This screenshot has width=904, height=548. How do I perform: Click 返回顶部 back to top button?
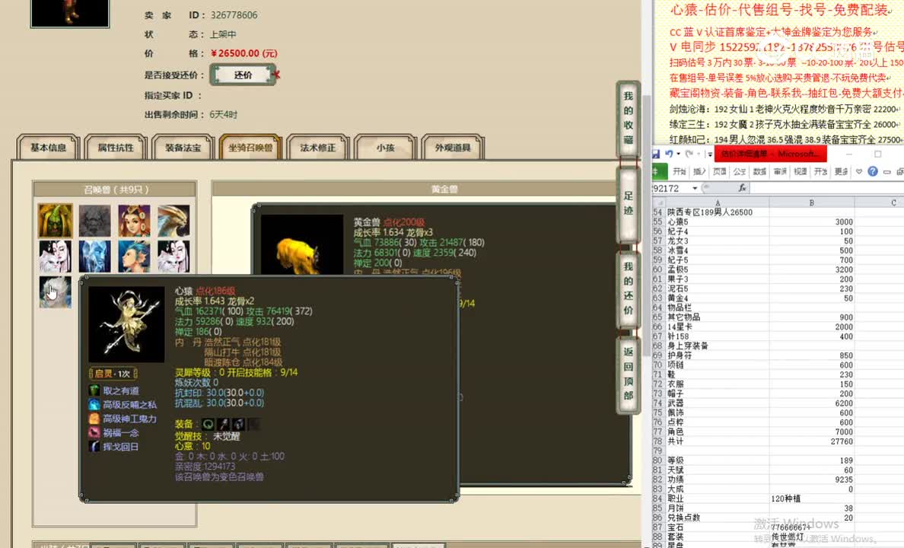(629, 374)
